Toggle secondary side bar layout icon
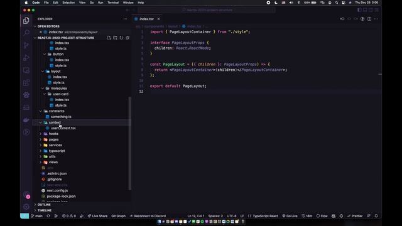This screenshot has width=402, height=226. tap(371, 10)
